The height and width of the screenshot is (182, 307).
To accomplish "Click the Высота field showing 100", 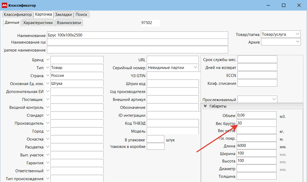I will (257, 161).
